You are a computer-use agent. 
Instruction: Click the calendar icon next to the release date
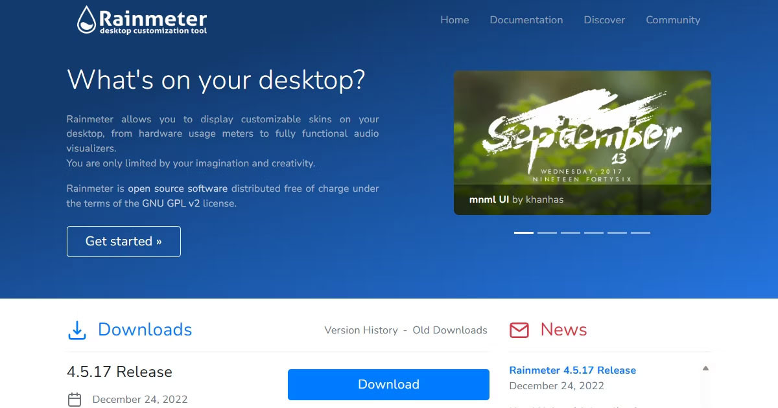coord(73,400)
